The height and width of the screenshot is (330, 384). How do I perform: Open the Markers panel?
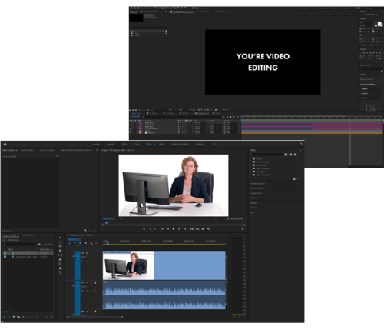tap(253, 203)
